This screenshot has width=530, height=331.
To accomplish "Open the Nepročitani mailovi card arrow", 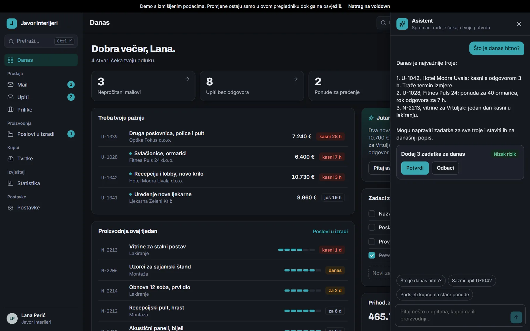I will tap(187, 79).
